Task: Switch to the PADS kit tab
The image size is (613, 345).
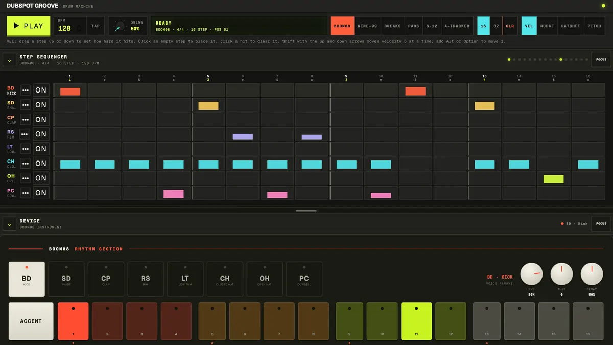Action: (414, 26)
